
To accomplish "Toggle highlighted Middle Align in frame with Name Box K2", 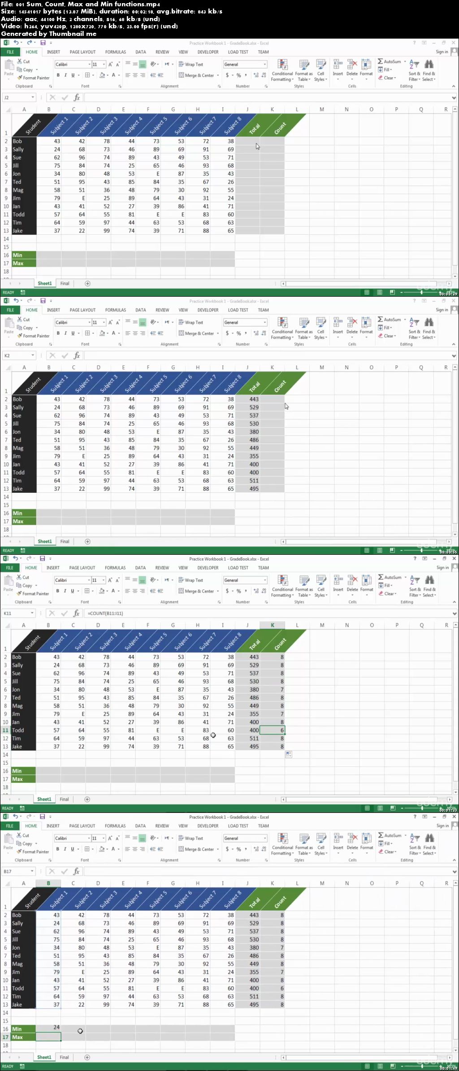I will tap(143, 322).
